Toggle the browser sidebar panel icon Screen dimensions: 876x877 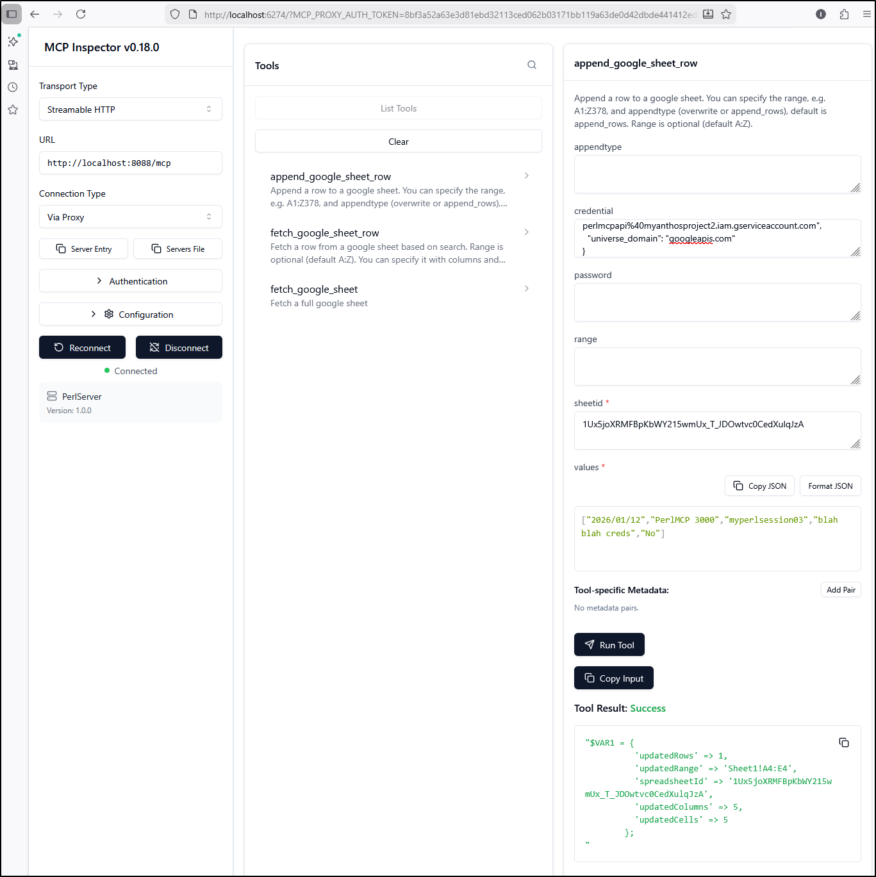pos(12,14)
